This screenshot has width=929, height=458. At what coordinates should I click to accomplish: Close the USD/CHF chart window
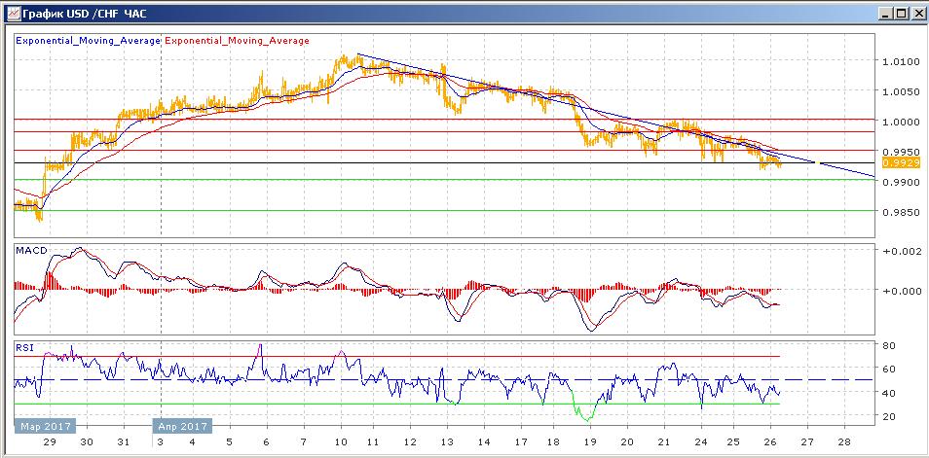[x=916, y=14]
